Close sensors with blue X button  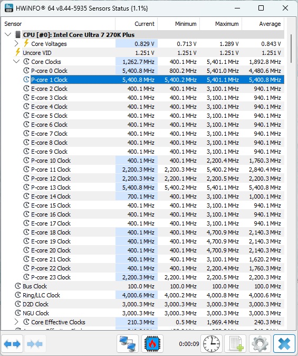click(x=284, y=344)
